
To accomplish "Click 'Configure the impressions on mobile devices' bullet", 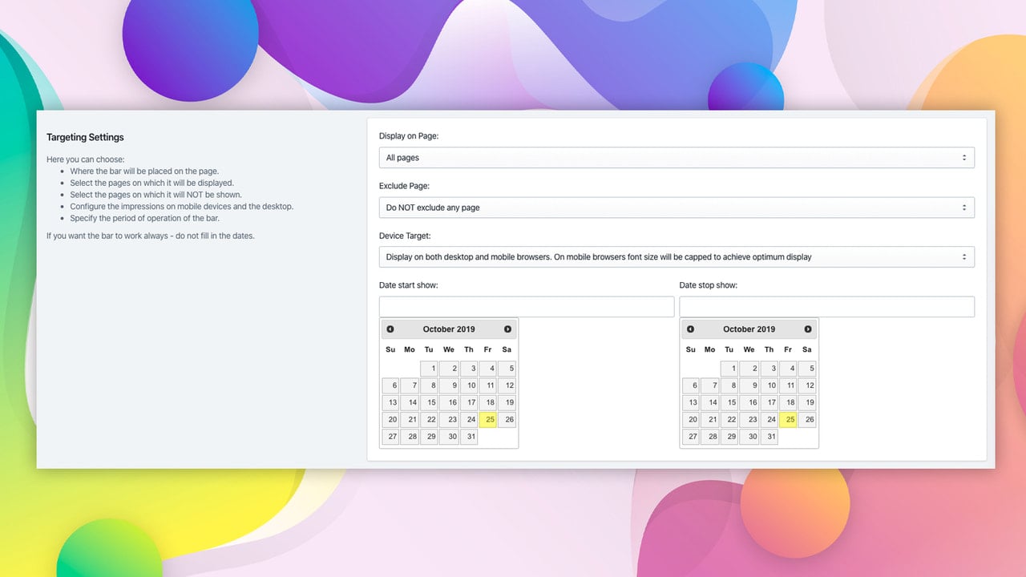I will click(182, 206).
